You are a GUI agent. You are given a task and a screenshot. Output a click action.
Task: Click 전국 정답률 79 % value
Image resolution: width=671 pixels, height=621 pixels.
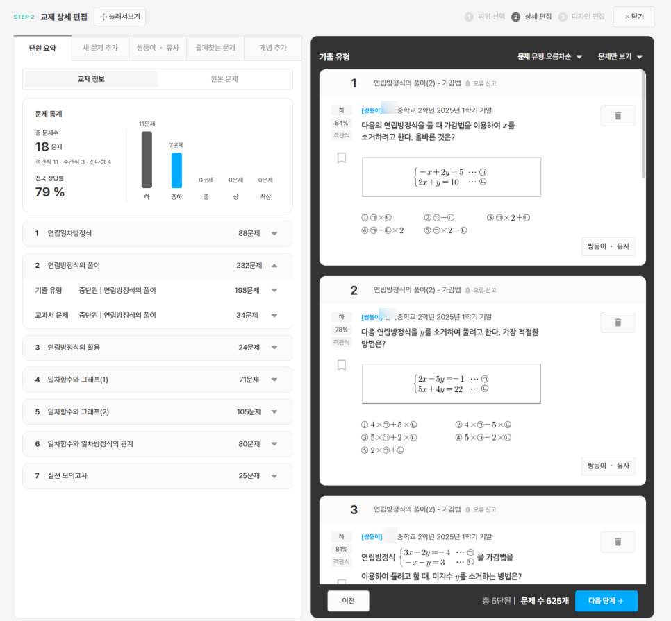click(x=49, y=192)
